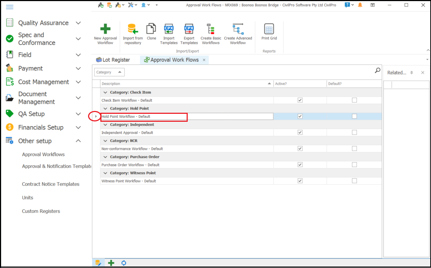
Task: Click Create Basic Workflows icon
Action: point(210,29)
